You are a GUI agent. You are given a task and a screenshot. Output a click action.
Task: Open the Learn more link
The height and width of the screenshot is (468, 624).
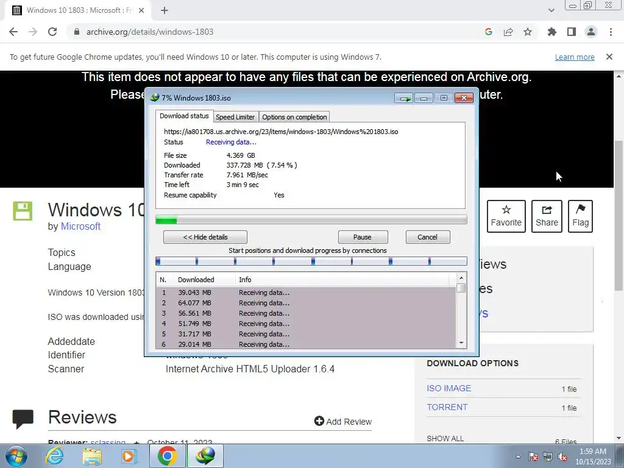(575, 57)
